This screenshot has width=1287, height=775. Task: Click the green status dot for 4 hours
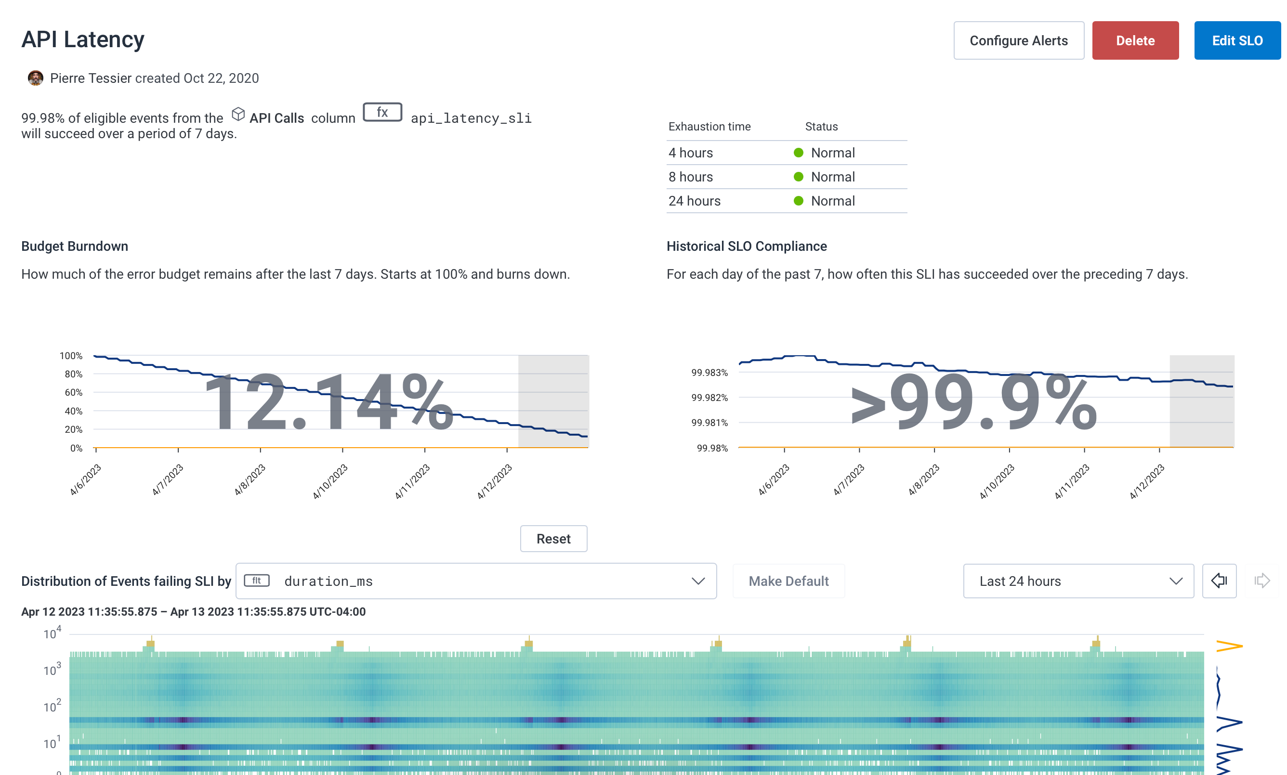click(798, 153)
